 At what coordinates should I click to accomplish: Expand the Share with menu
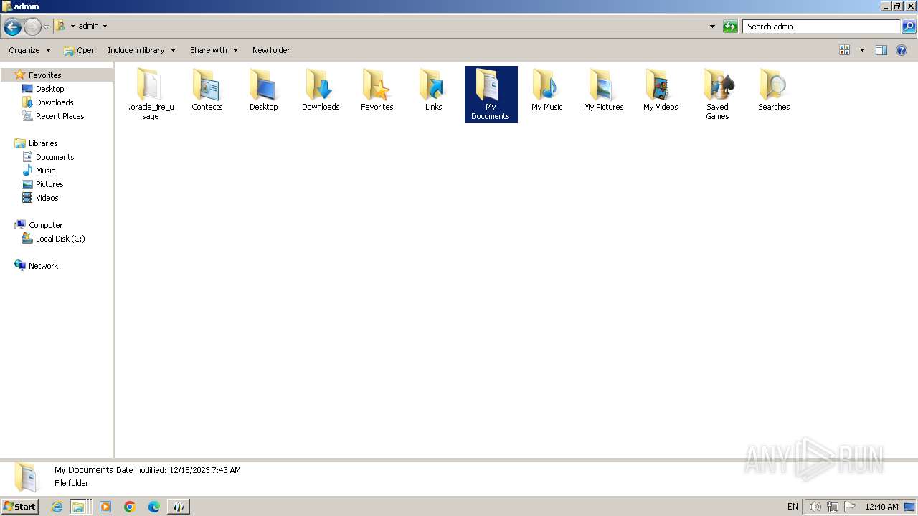point(214,50)
